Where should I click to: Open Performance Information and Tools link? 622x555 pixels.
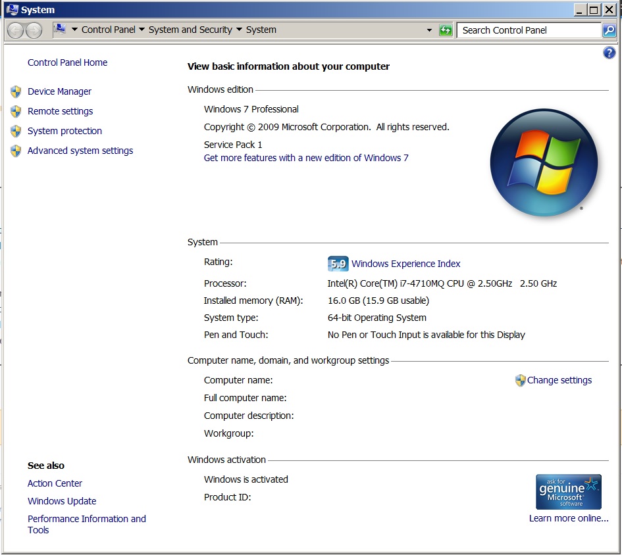point(87,525)
